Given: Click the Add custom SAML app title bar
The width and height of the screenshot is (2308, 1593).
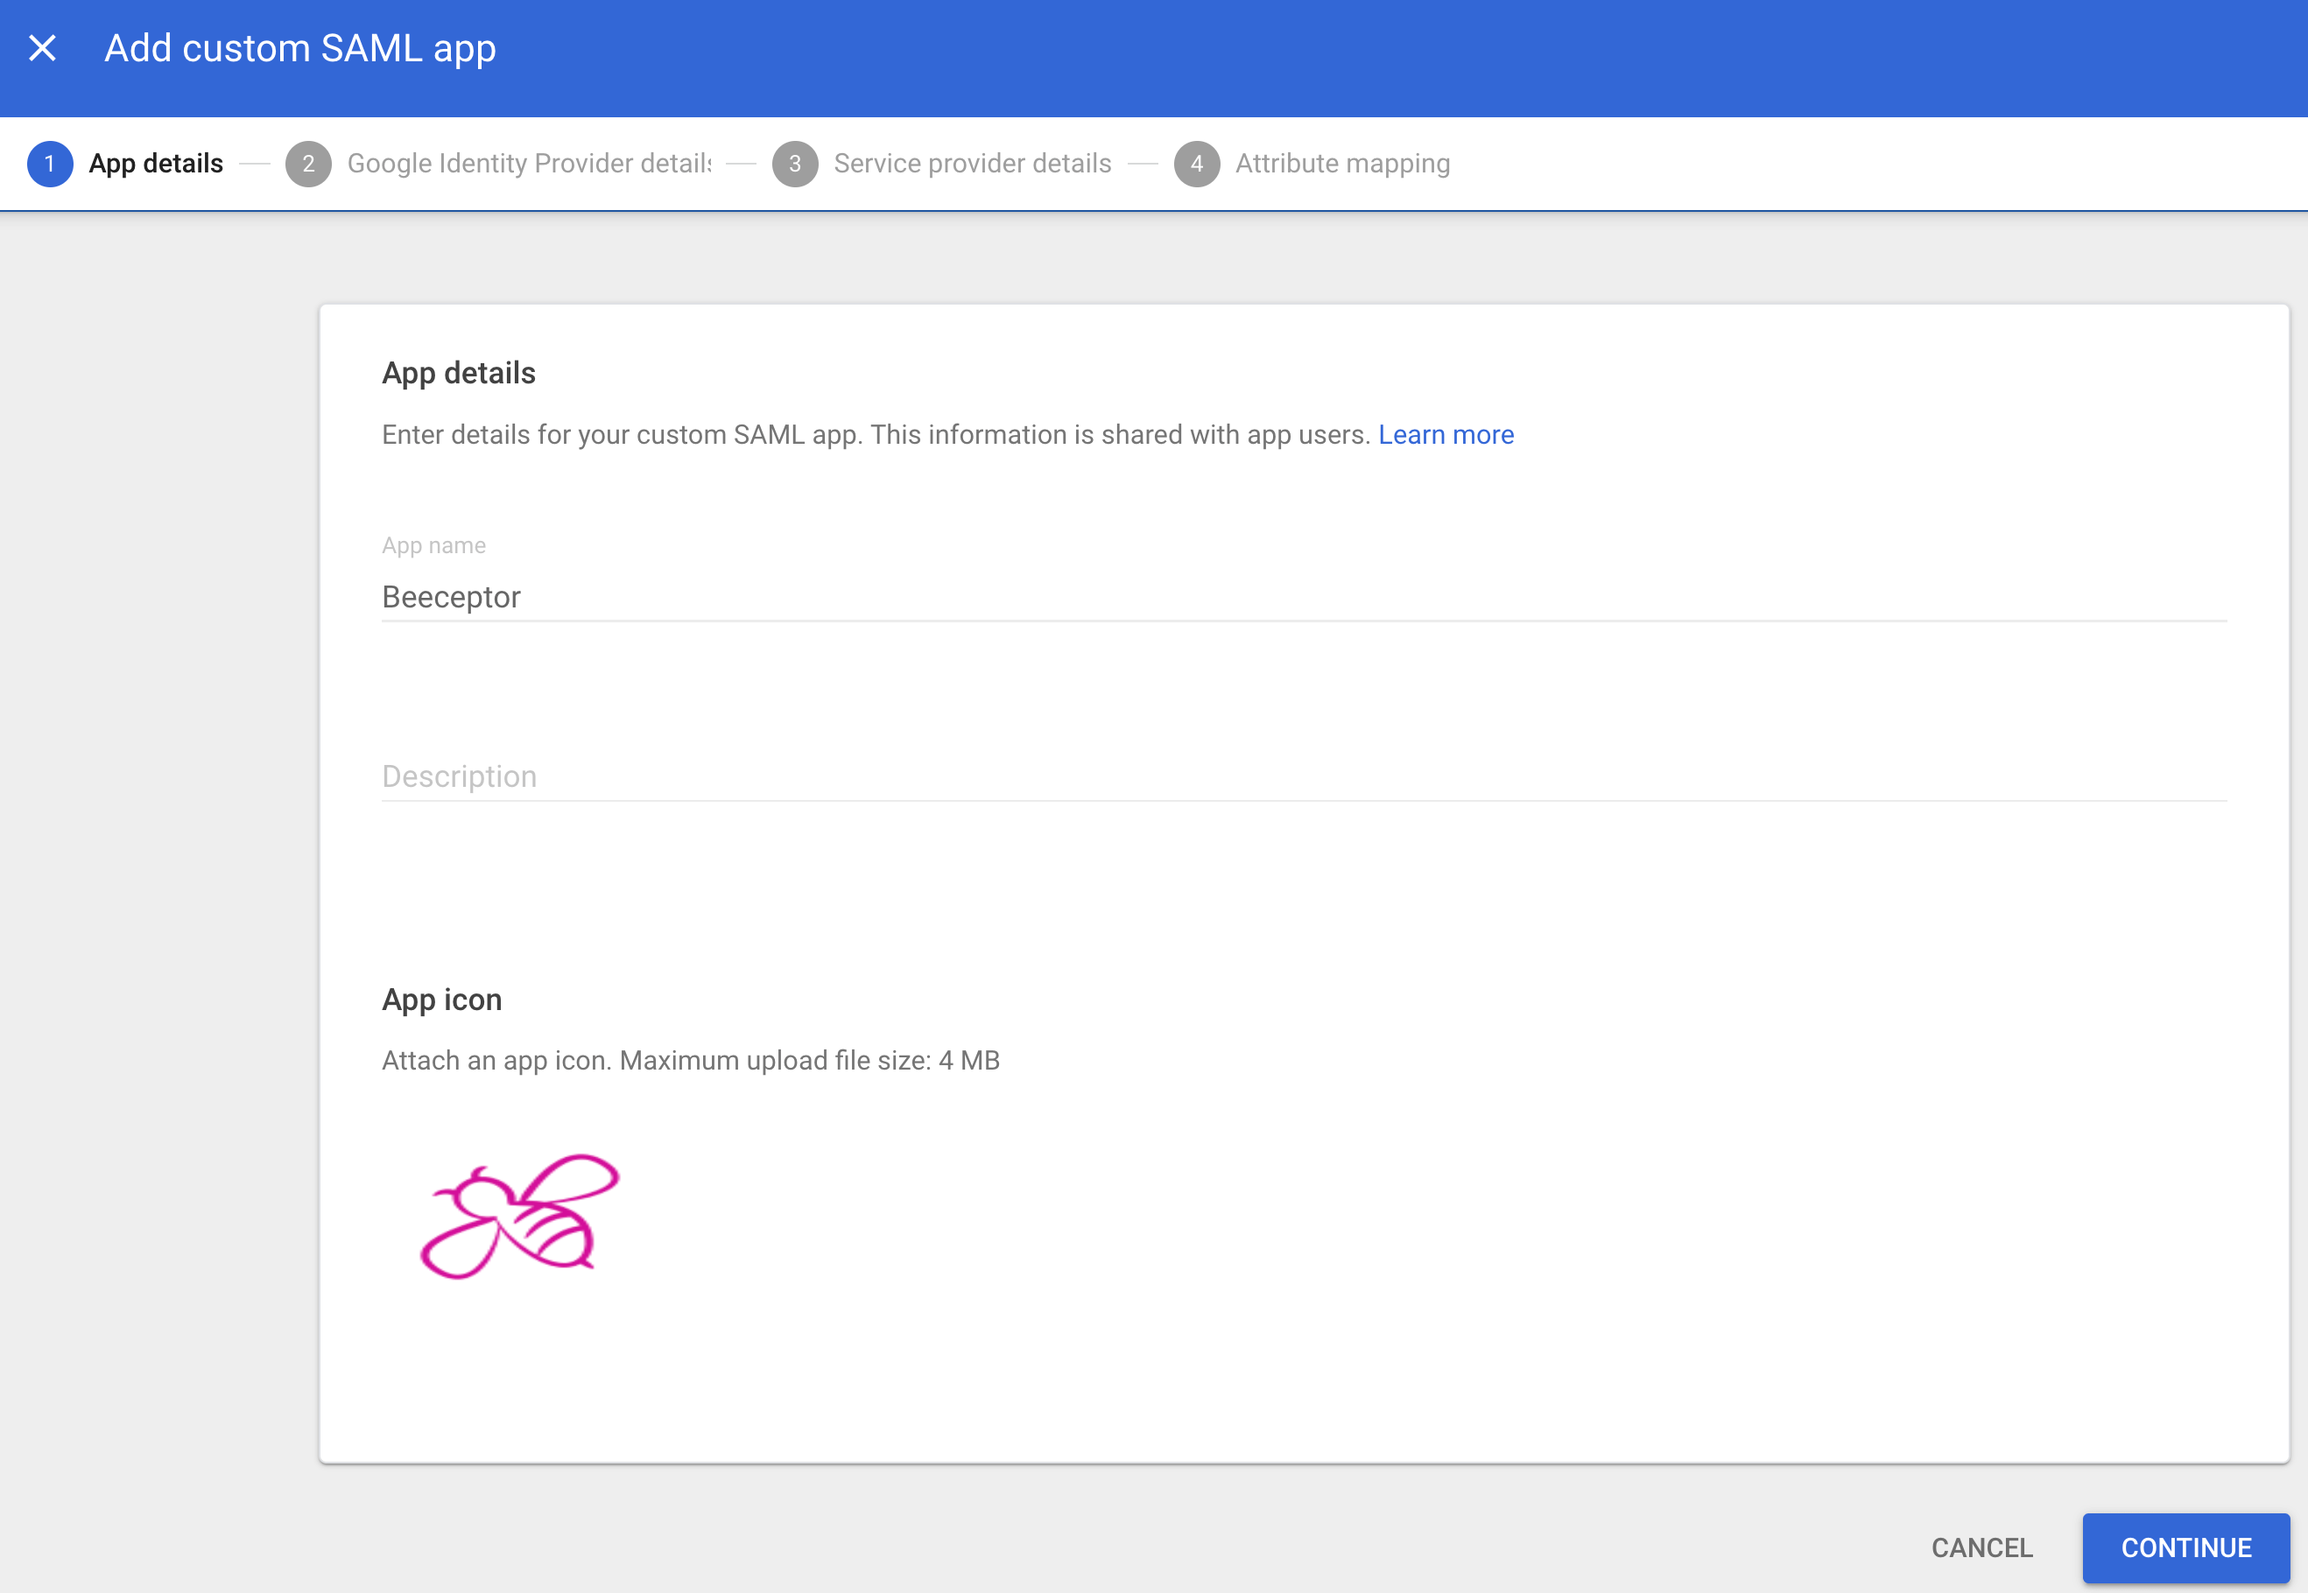Looking at the screenshot, I should (x=299, y=47).
